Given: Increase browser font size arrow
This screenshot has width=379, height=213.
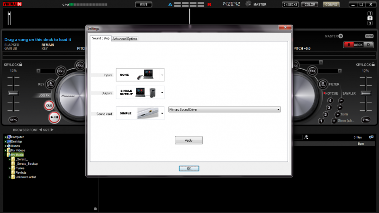Looking at the screenshot, I should point(52,130).
